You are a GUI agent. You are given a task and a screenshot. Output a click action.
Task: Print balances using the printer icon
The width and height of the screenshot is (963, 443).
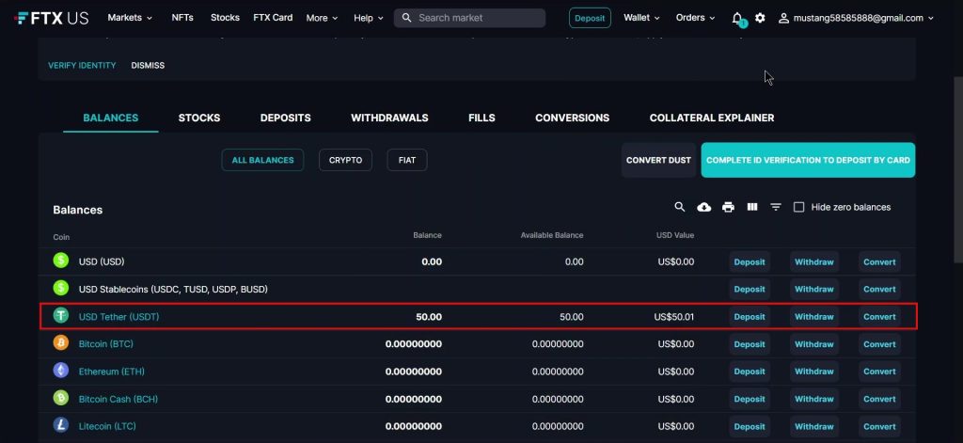point(729,207)
